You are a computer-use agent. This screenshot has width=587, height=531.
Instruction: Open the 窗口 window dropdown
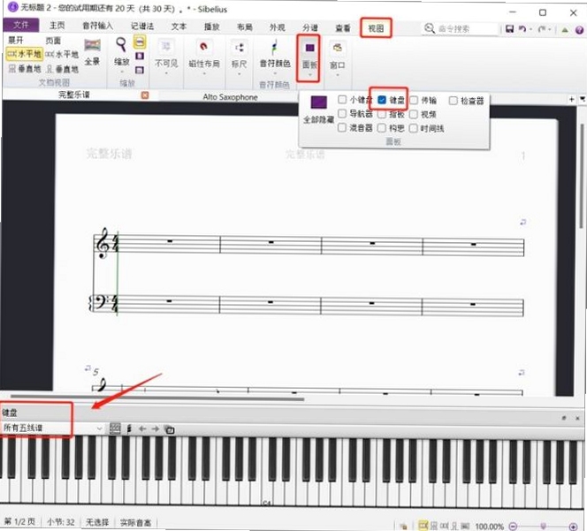(x=338, y=58)
